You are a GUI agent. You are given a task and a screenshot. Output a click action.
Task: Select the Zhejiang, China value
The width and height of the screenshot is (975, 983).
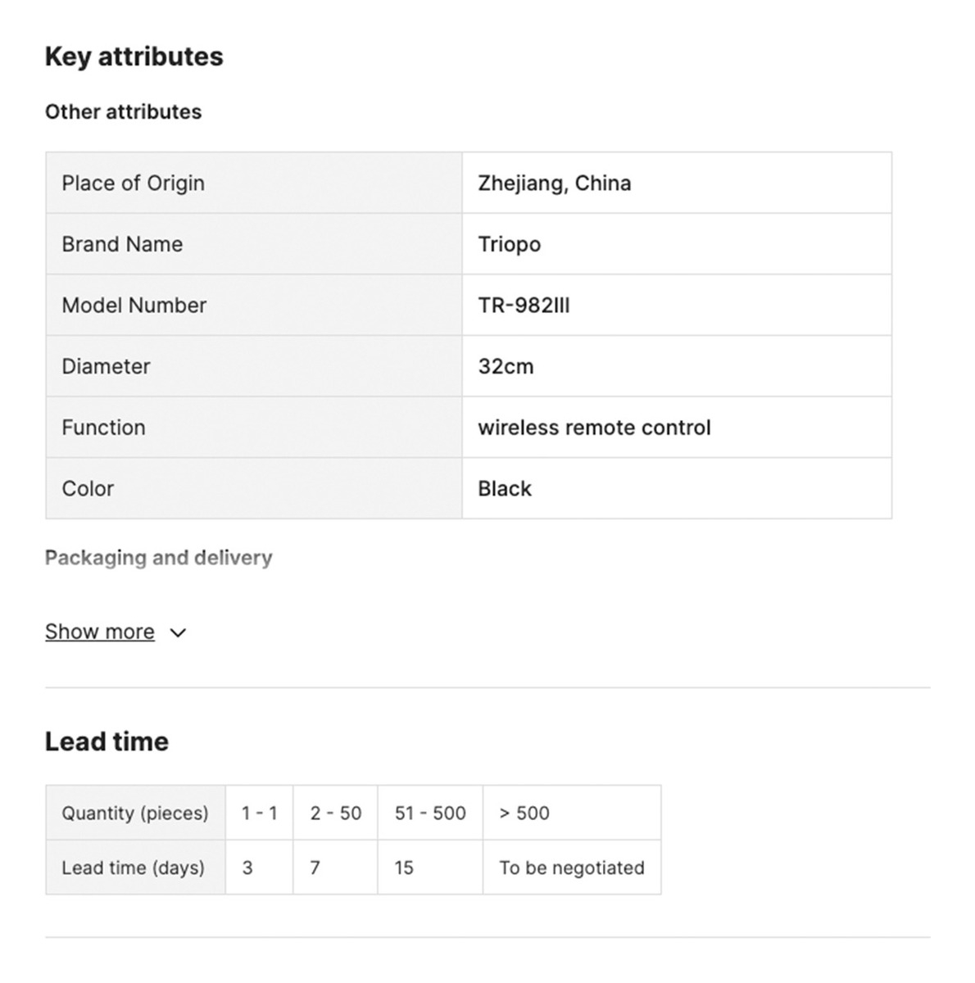(x=554, y=183)
